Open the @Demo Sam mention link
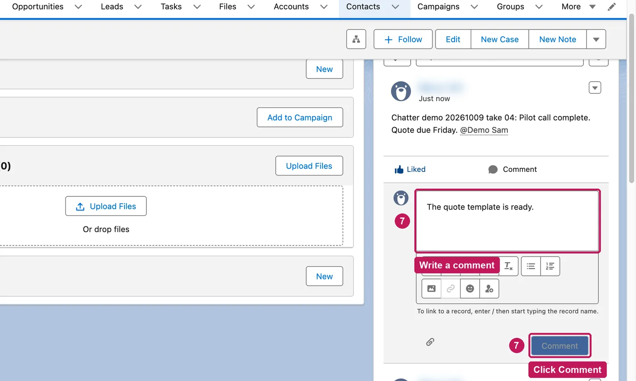The image size is (636, 381). pyautogui.click(x=484, y=130)
